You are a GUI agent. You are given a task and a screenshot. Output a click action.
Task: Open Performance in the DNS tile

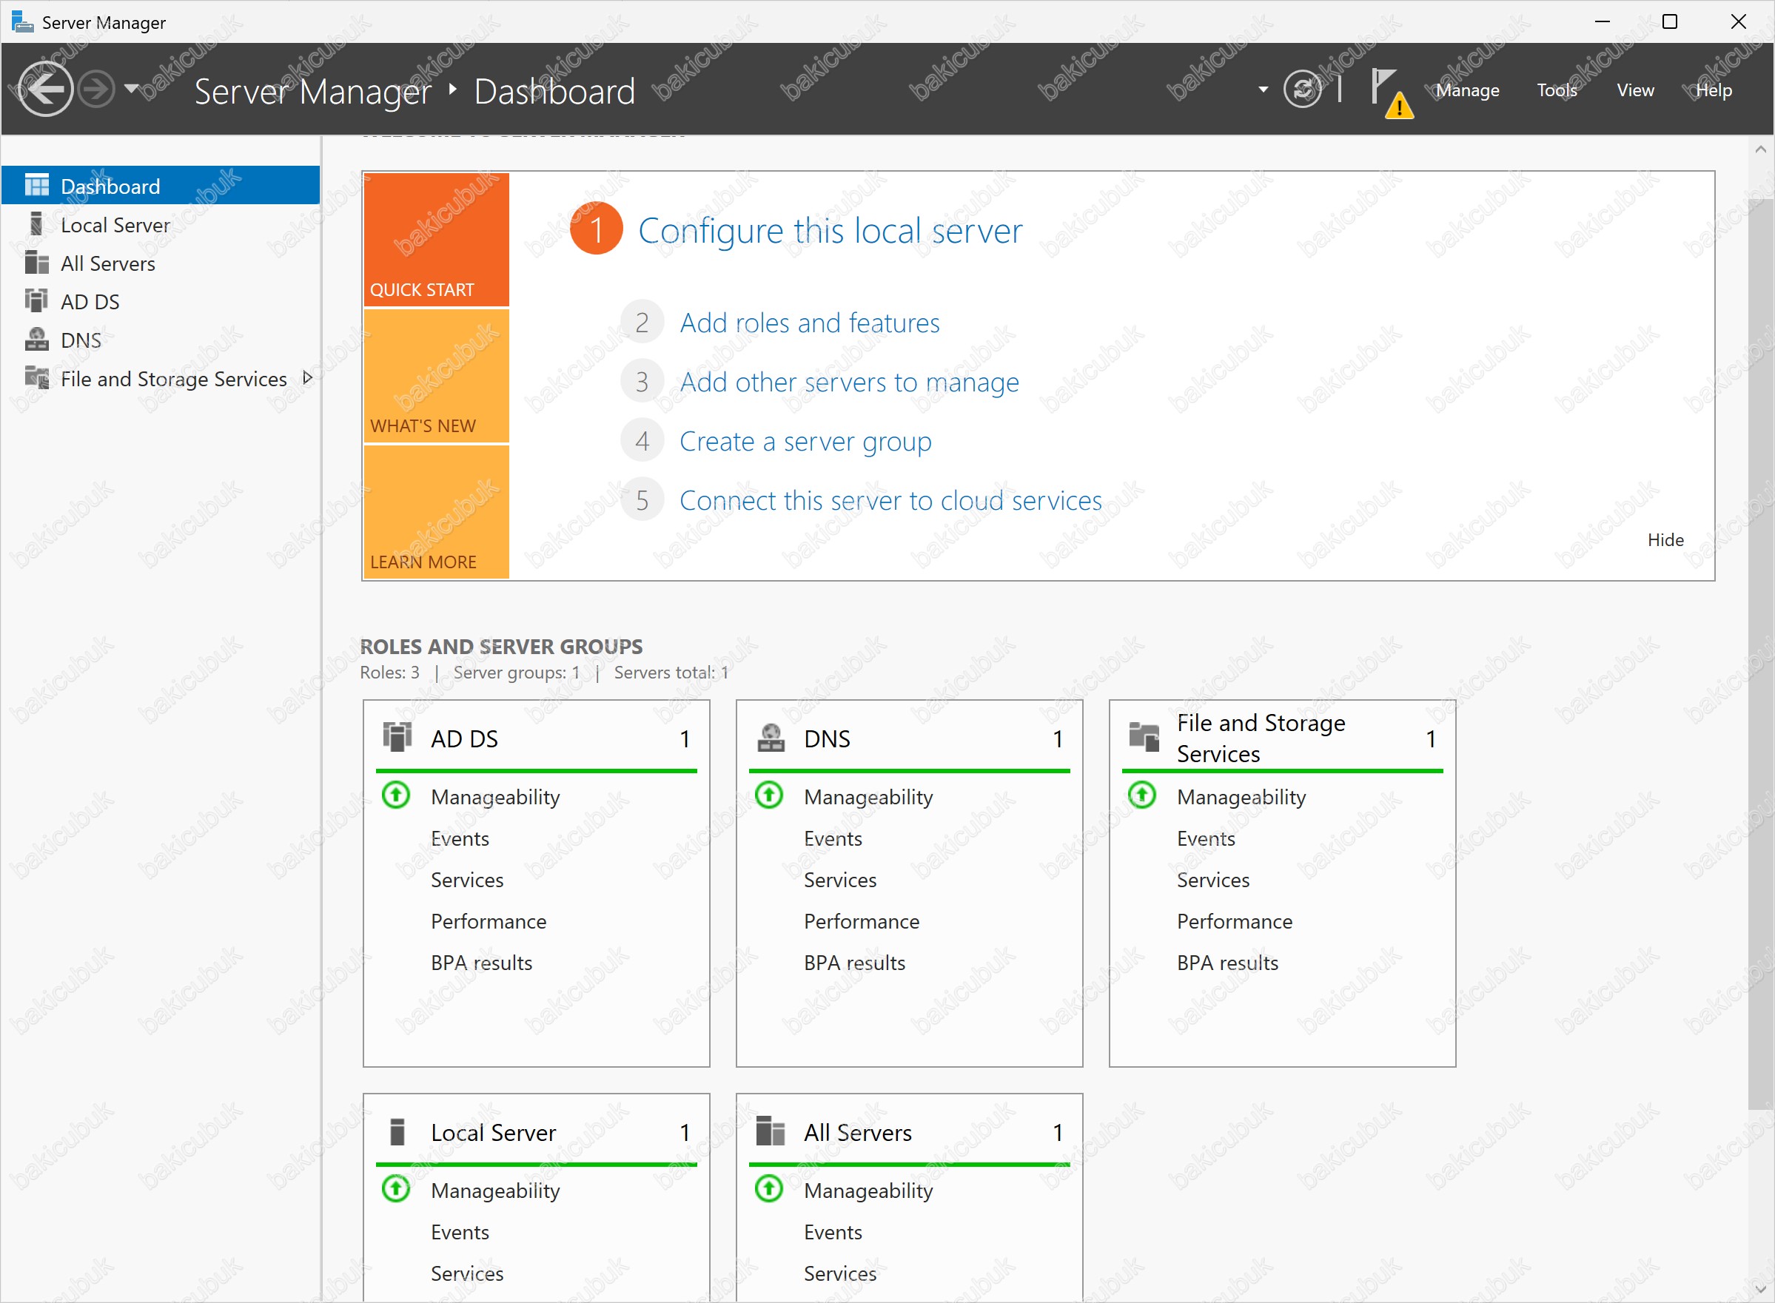coord(862,921)
